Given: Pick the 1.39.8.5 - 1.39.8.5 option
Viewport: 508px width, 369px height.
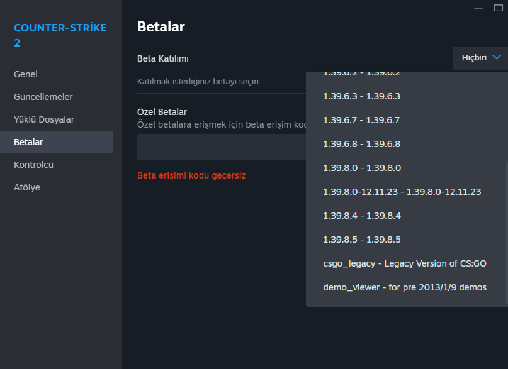Looking at the screenshot, I should coord(407,240).
